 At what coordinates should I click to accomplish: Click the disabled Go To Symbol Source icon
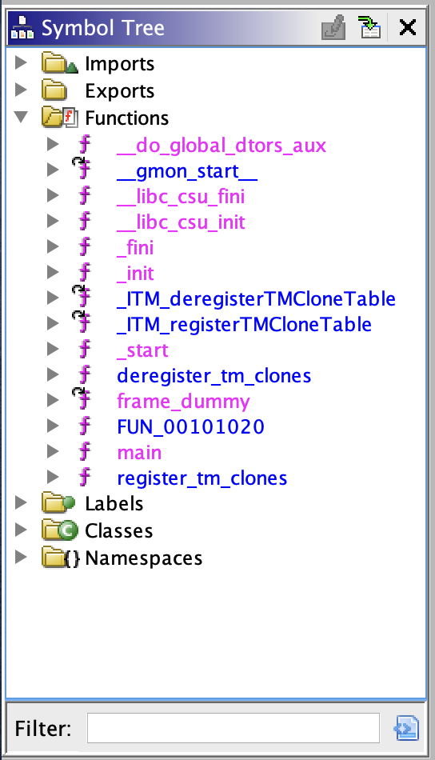click(x=333, y=27)
